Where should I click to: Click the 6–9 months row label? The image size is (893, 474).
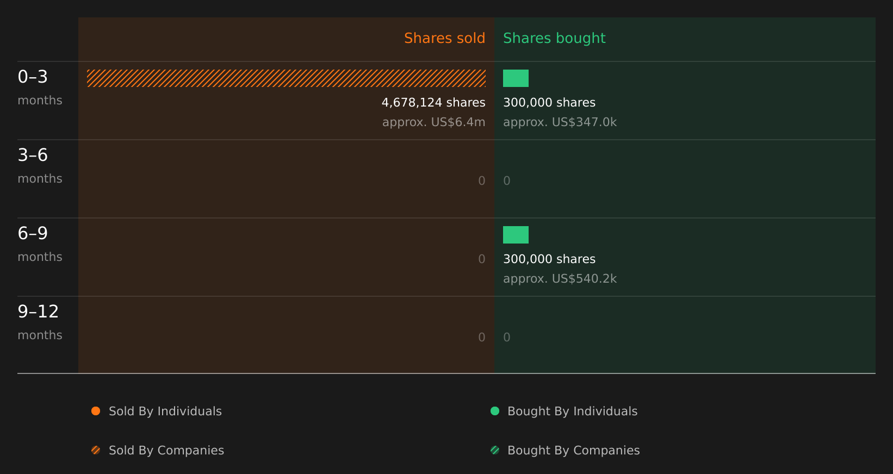(40, 244)
